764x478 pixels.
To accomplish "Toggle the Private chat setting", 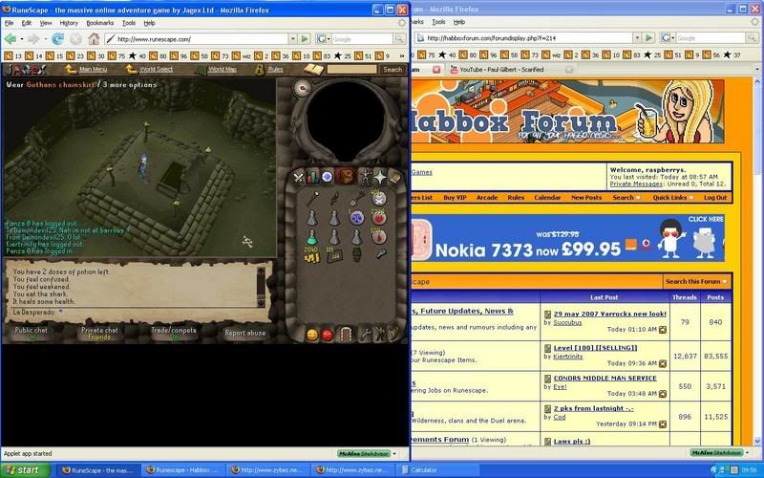I will coord(99,333).
